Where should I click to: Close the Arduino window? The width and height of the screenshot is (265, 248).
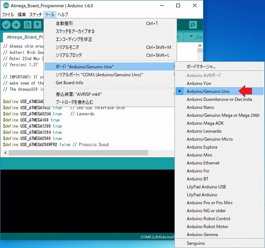tap(195, 5)
